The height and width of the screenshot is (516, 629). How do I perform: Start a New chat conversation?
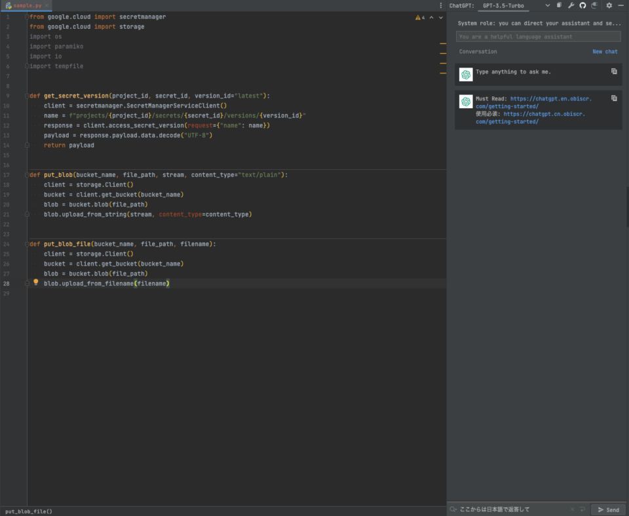pos(605,51)
